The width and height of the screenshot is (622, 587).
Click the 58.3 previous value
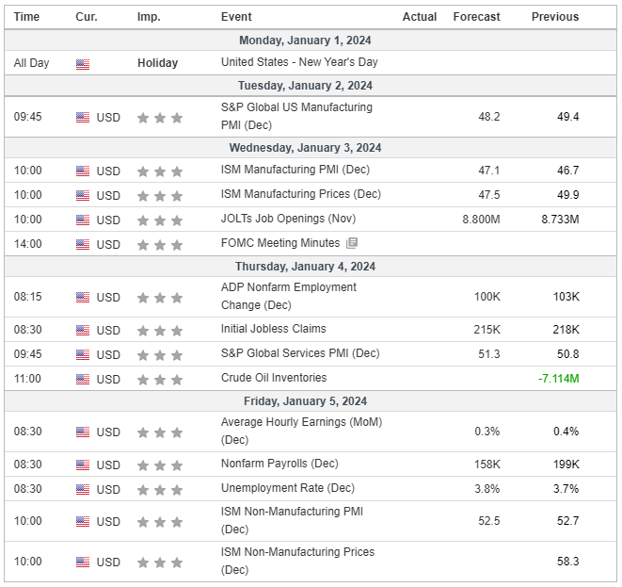pyautogui.click(x=568, y=562)
